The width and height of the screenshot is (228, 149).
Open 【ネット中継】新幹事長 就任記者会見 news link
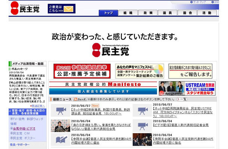click(101, 112)
